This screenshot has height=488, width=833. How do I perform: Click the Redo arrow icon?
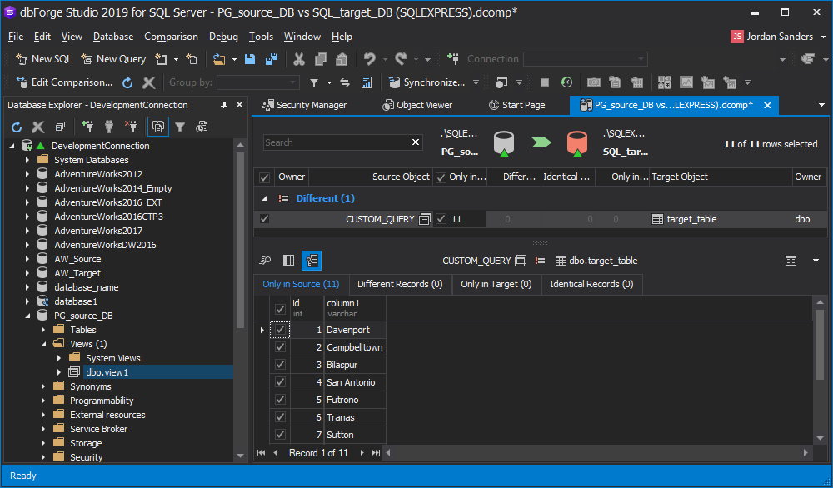(402, 59)
